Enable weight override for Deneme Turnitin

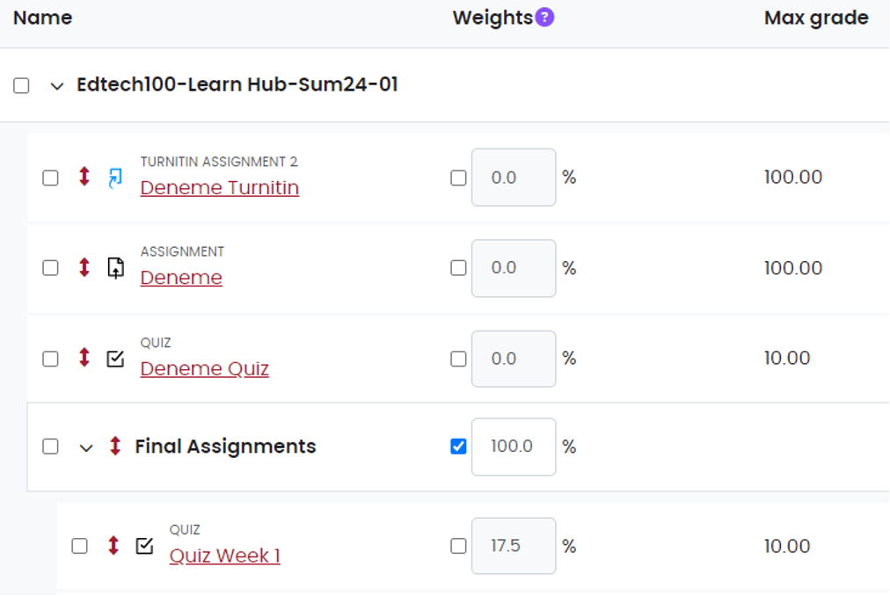tap(458, 178)
